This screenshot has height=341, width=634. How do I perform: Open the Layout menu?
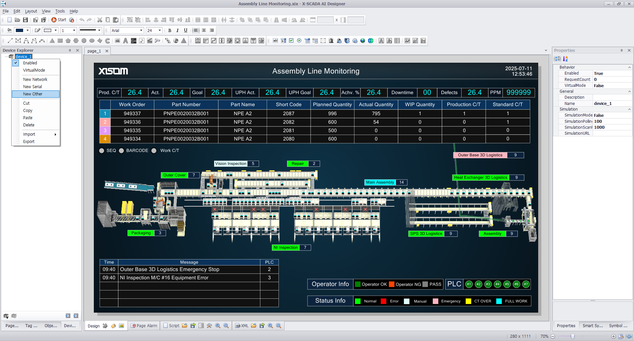pyautogui.click(x=31, y=11)
